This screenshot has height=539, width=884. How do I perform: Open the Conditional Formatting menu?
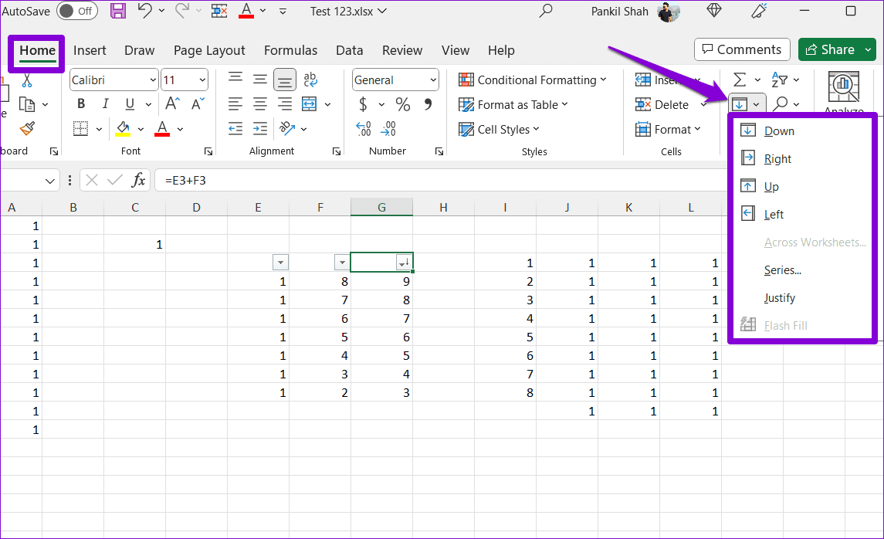(534, 80)
